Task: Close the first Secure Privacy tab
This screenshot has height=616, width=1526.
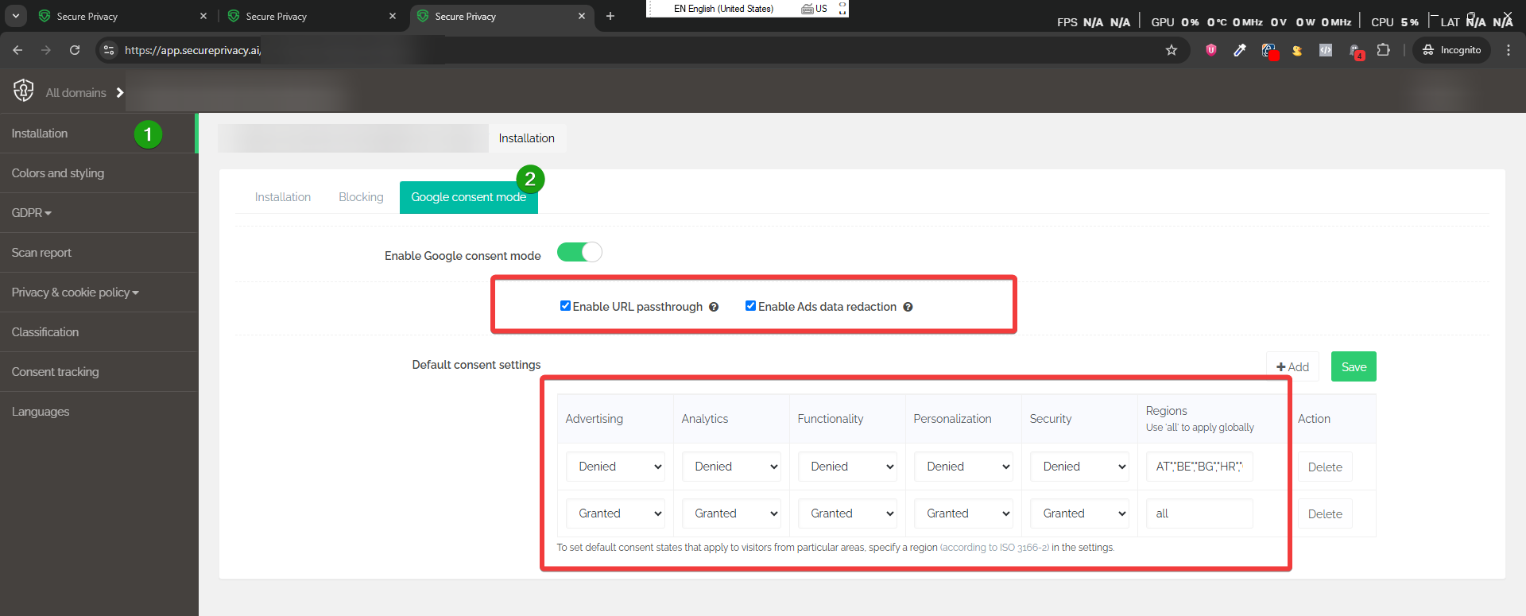Action: click(203, 16)
